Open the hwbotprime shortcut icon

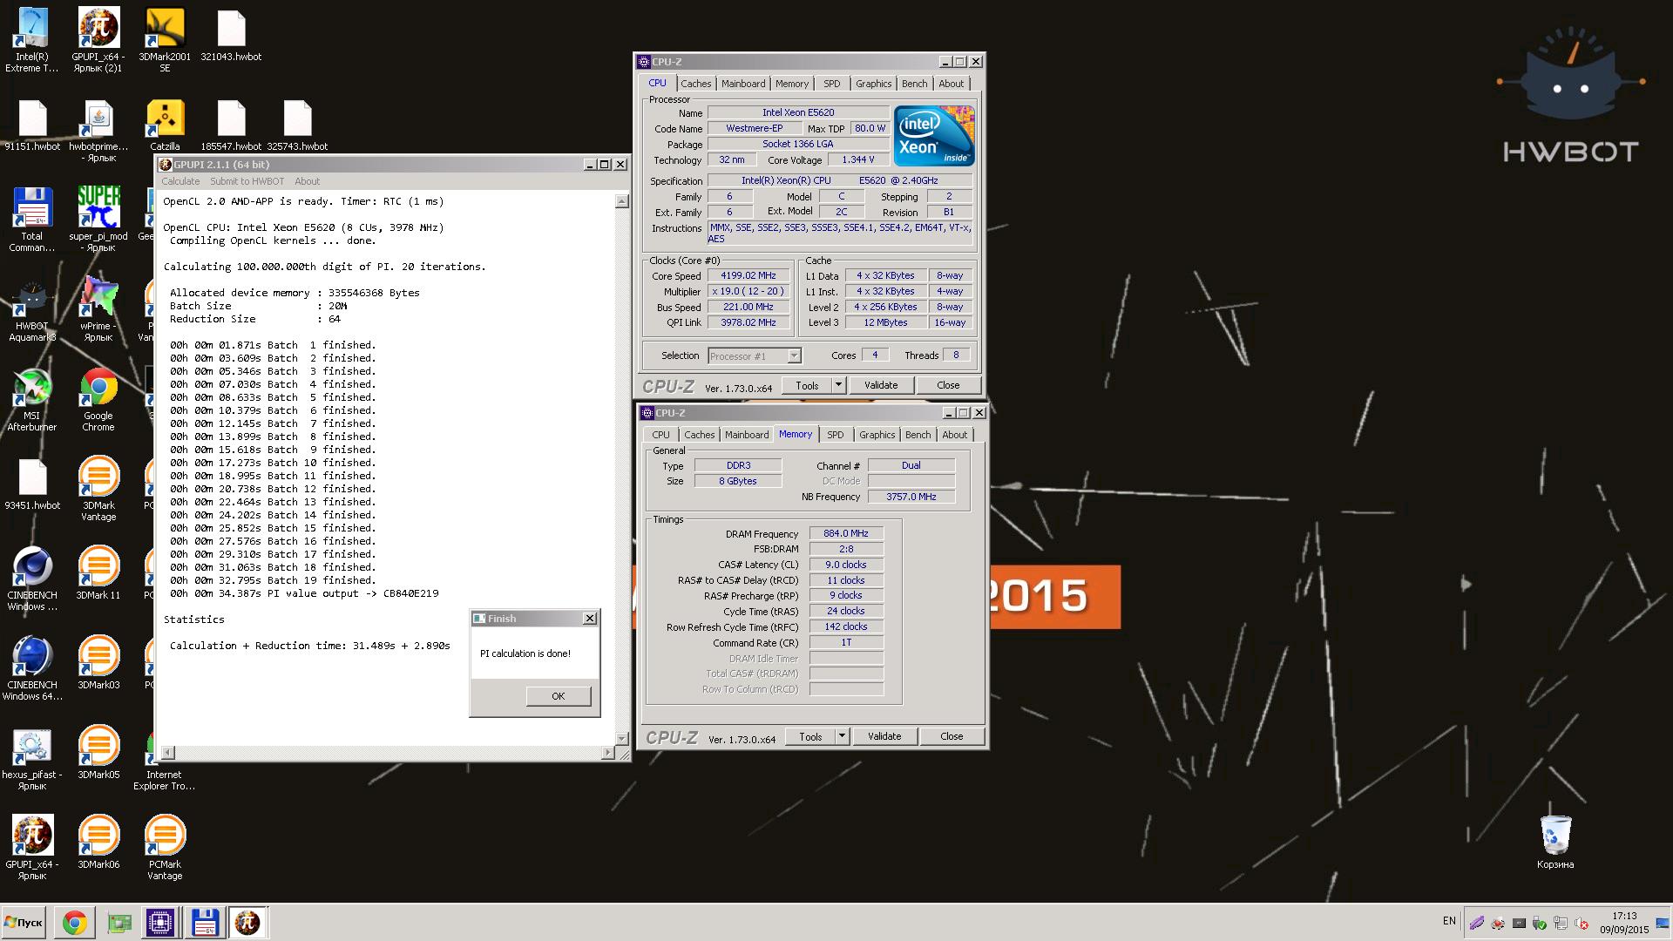coord(98,131)
